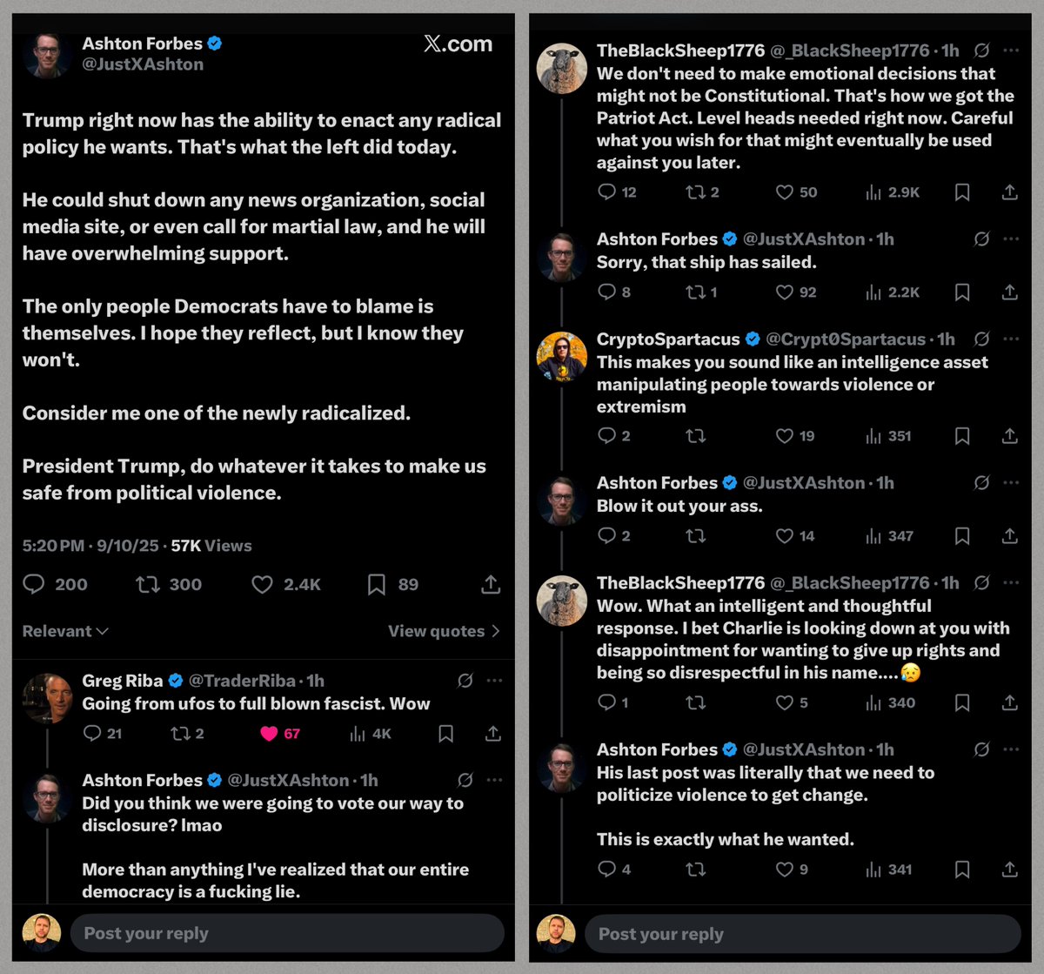Bookmark the main post with 89 bookmarks
This screenshot has width=1044, height=974.
(x=376, y=584)
